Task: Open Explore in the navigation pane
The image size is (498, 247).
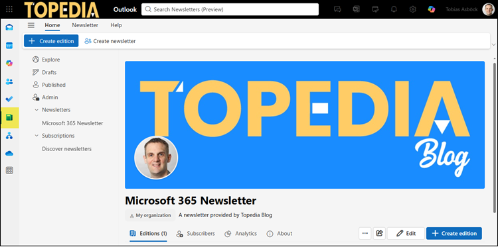Action: click(46, 60)
